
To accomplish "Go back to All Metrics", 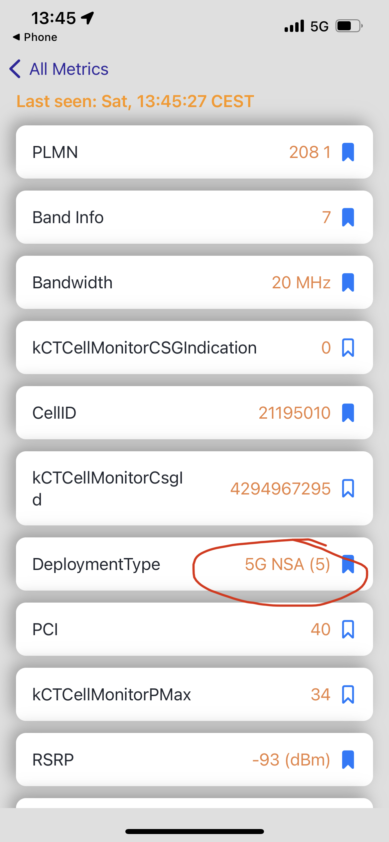I will click(69, 69).
